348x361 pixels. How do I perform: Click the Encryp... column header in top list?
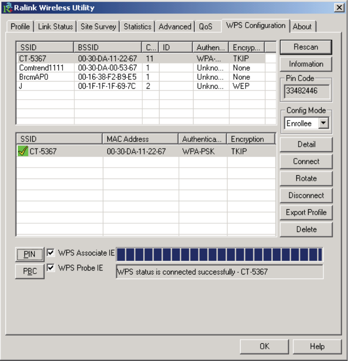click(x=246, y=47)
